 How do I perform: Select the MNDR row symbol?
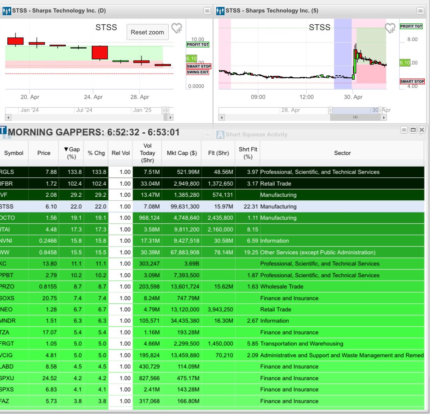click(8, 321)
